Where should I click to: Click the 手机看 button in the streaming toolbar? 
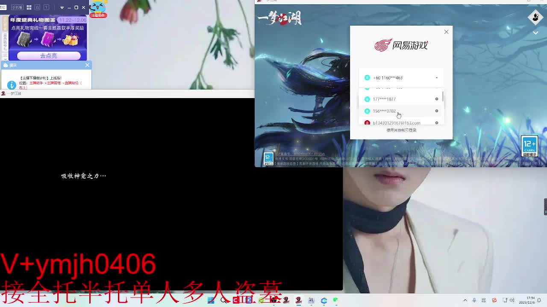point(17,7)
